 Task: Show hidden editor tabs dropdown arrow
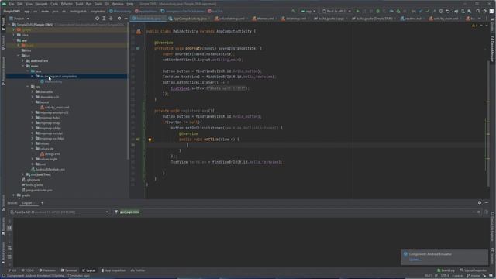tap(479, 19)
